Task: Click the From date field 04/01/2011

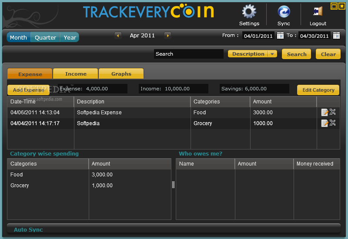Action: (x=258, y=36)
